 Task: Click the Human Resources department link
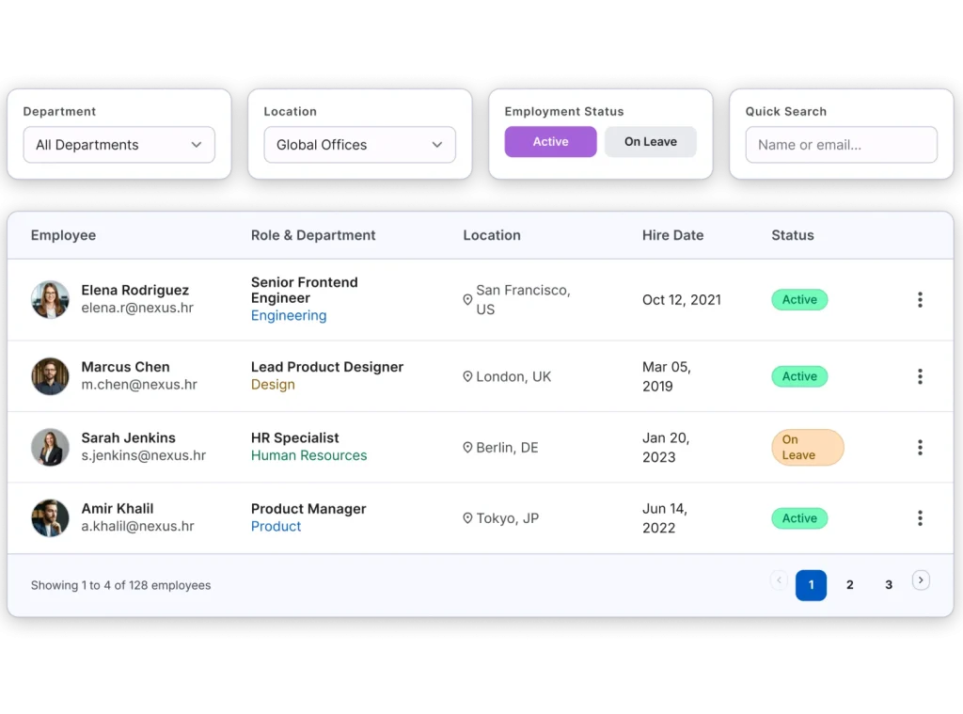click(x=308, y=455)
